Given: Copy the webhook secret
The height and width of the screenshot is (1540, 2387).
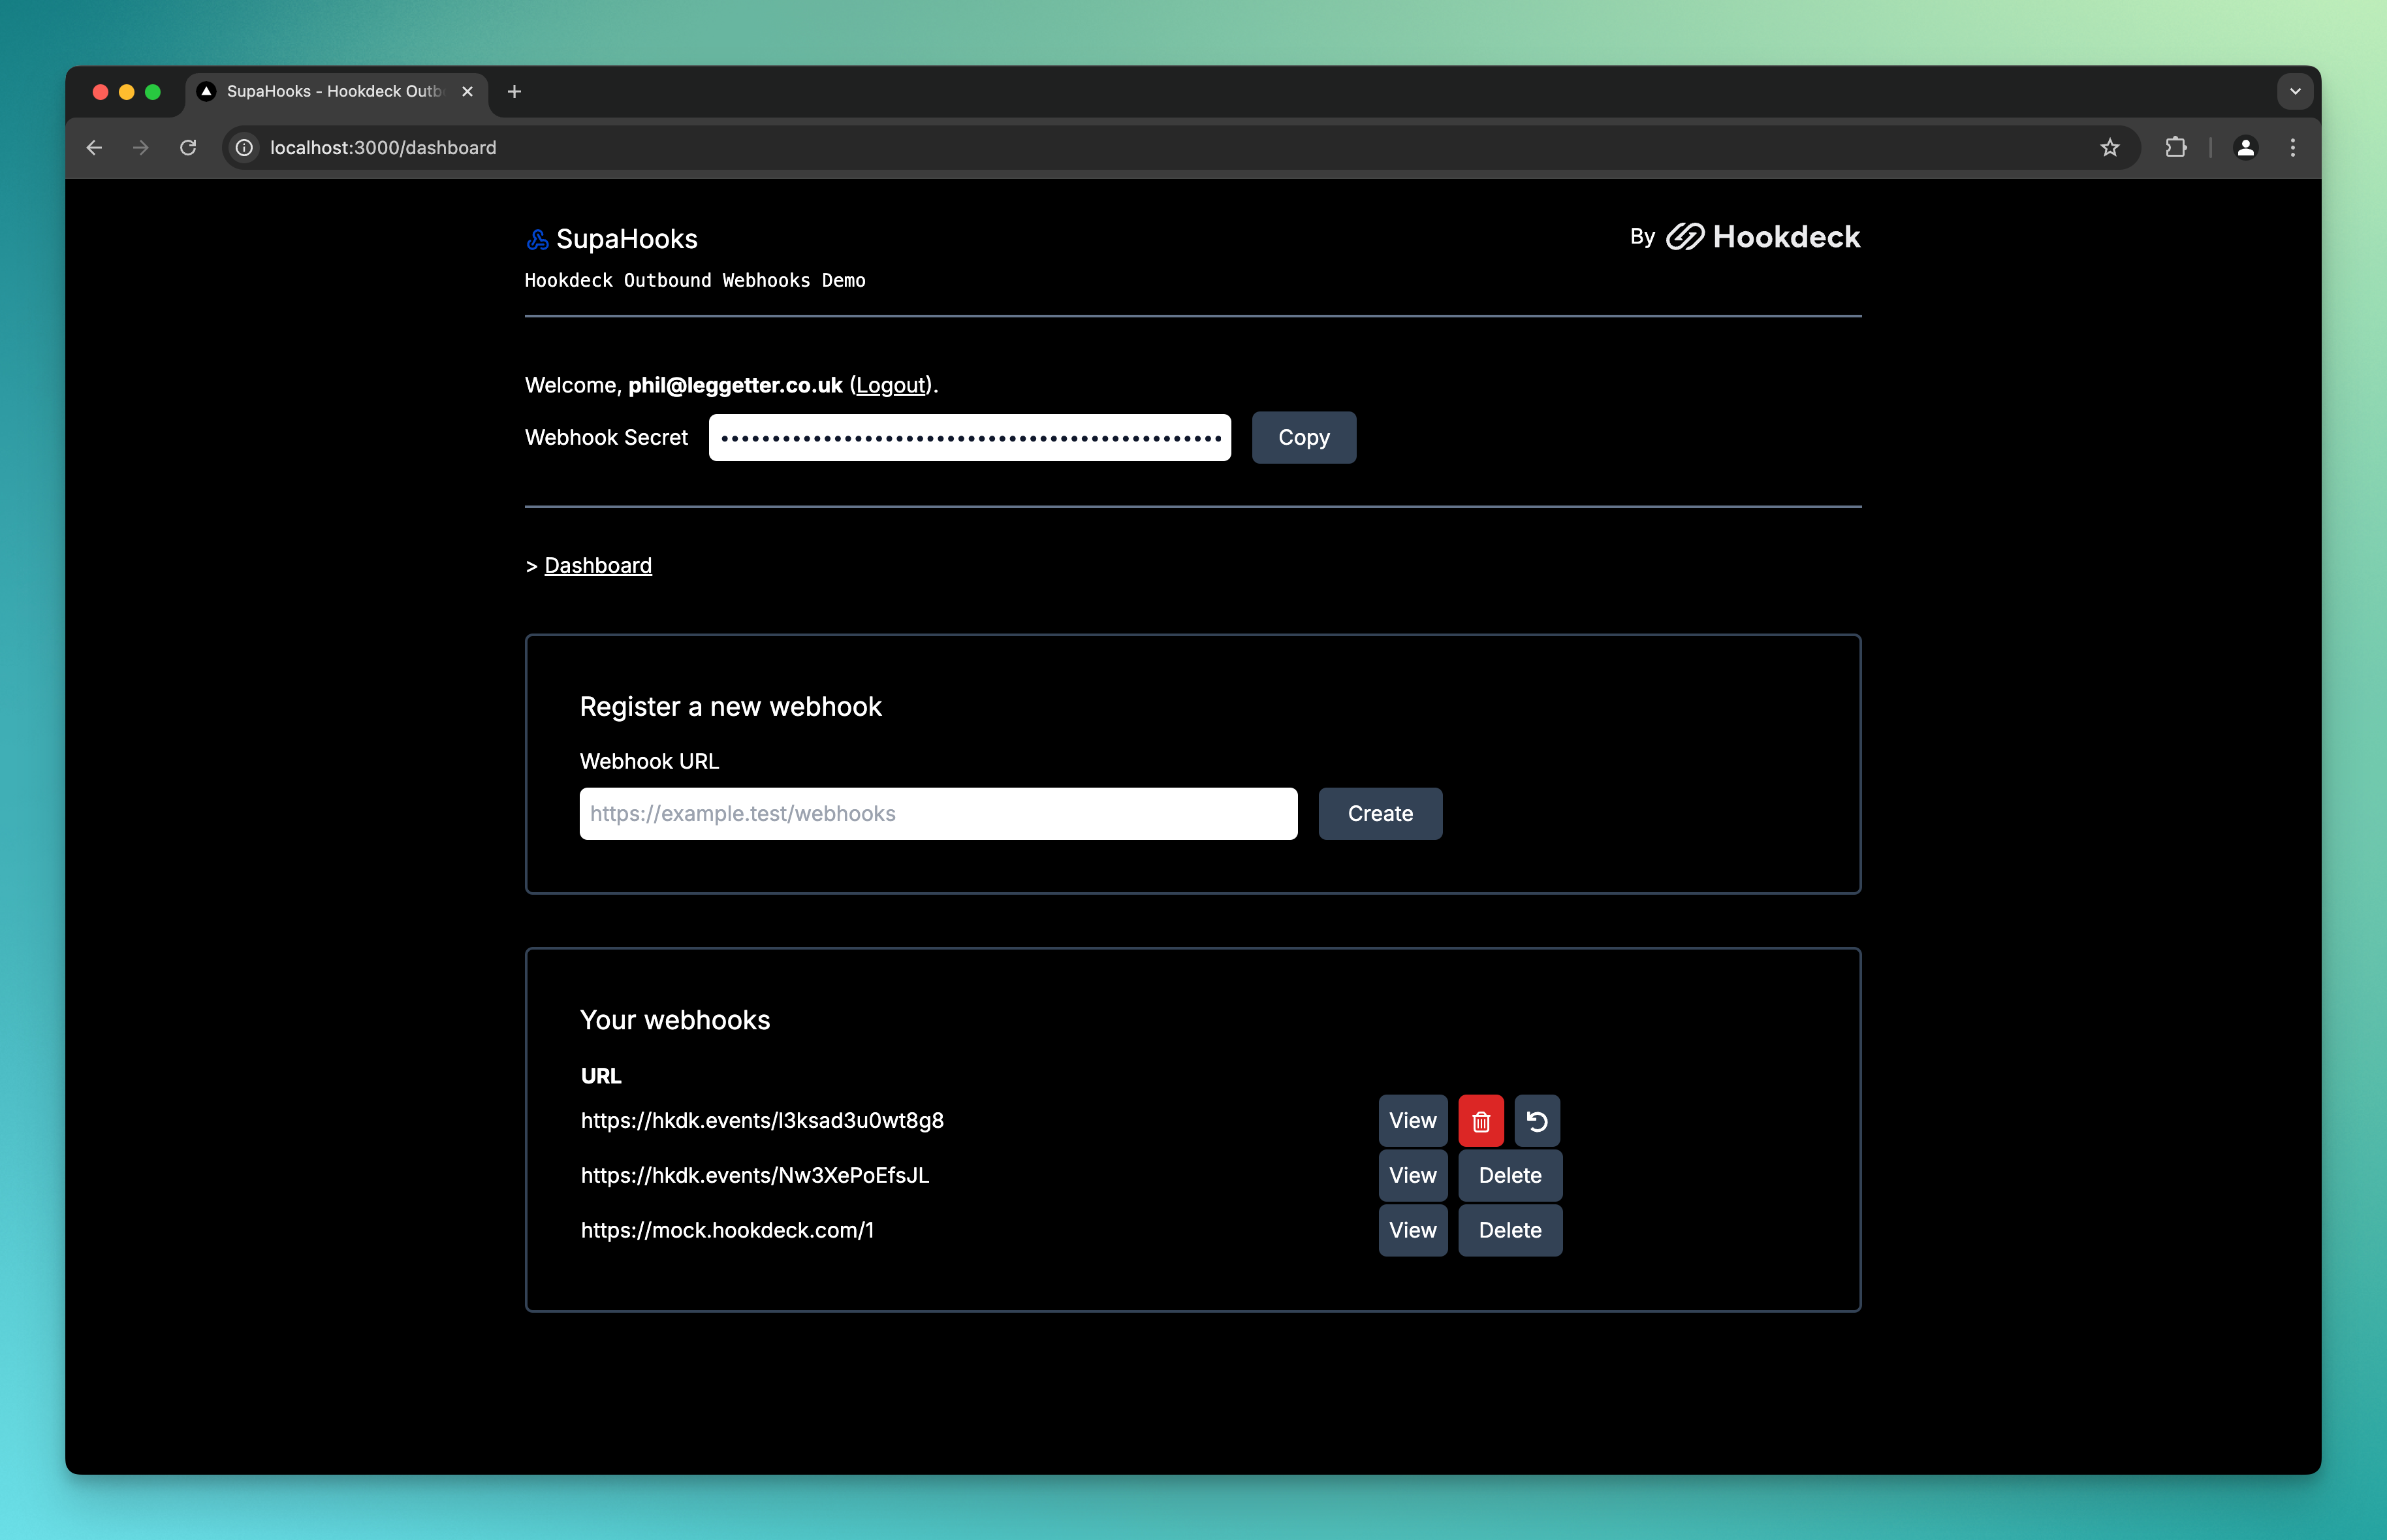Looking at the screenshot, I should pyautogui.click(x=1303, y=437).
